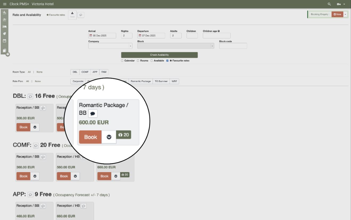Open APP Reception / HB rate comment
The height and width of the screenshot is (220, 351).
click(83, 206)
